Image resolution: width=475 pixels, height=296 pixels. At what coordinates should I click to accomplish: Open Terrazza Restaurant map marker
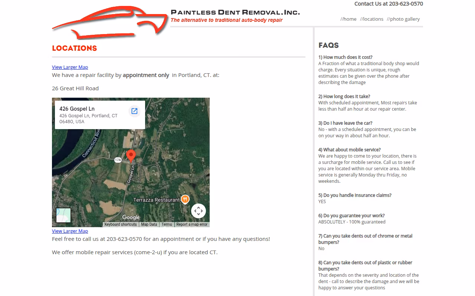[185, 199]
